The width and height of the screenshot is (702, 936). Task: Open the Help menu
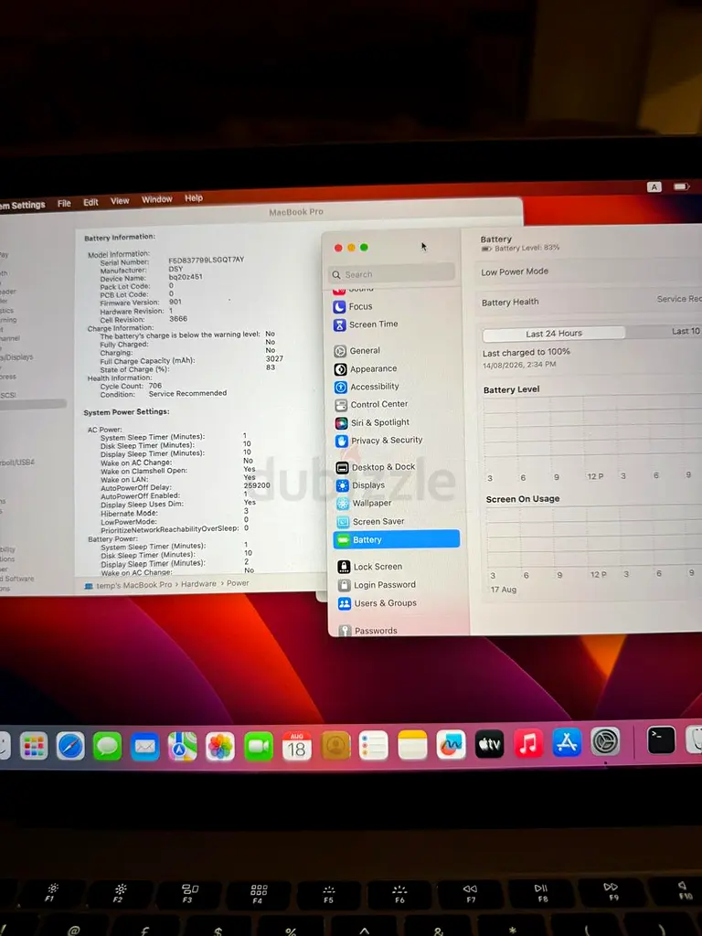pyautogui.click(x=194, y=198)
